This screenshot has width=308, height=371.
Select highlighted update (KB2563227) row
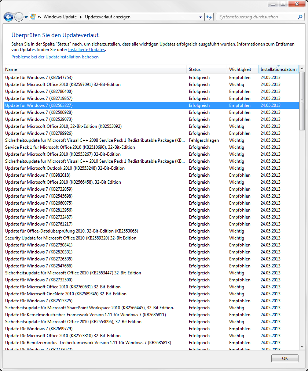click(152, 105)
